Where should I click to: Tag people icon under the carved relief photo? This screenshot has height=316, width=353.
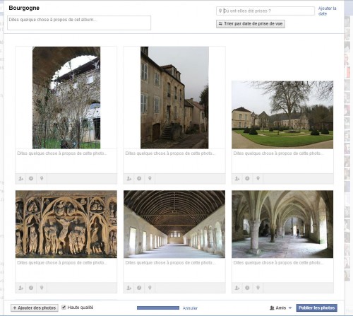point(20,288)
